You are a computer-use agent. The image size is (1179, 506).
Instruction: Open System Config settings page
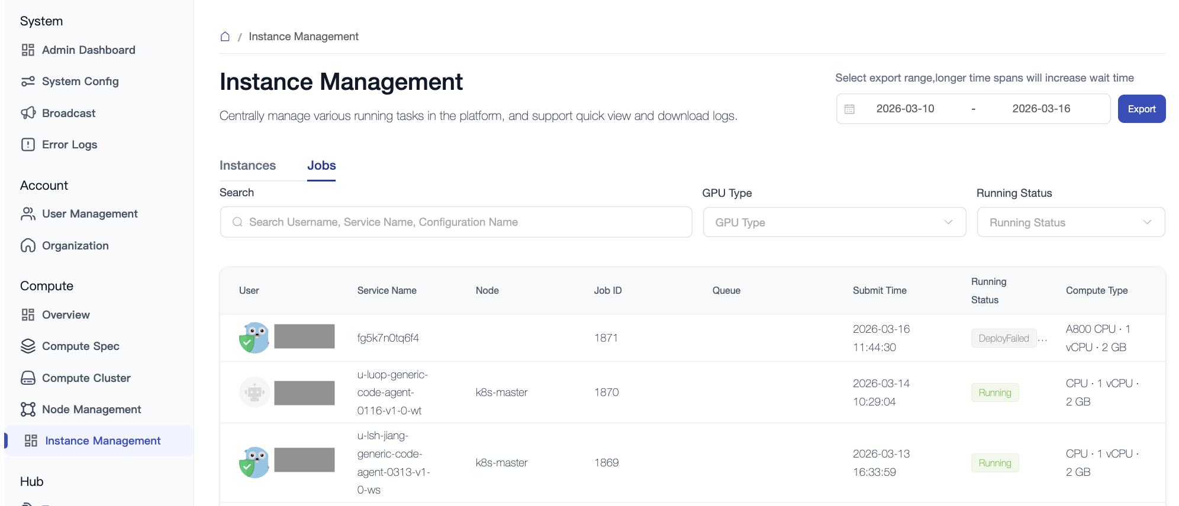coord(80,82)
